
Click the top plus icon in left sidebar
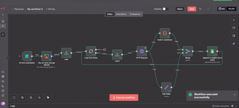(x=3, y=15)
